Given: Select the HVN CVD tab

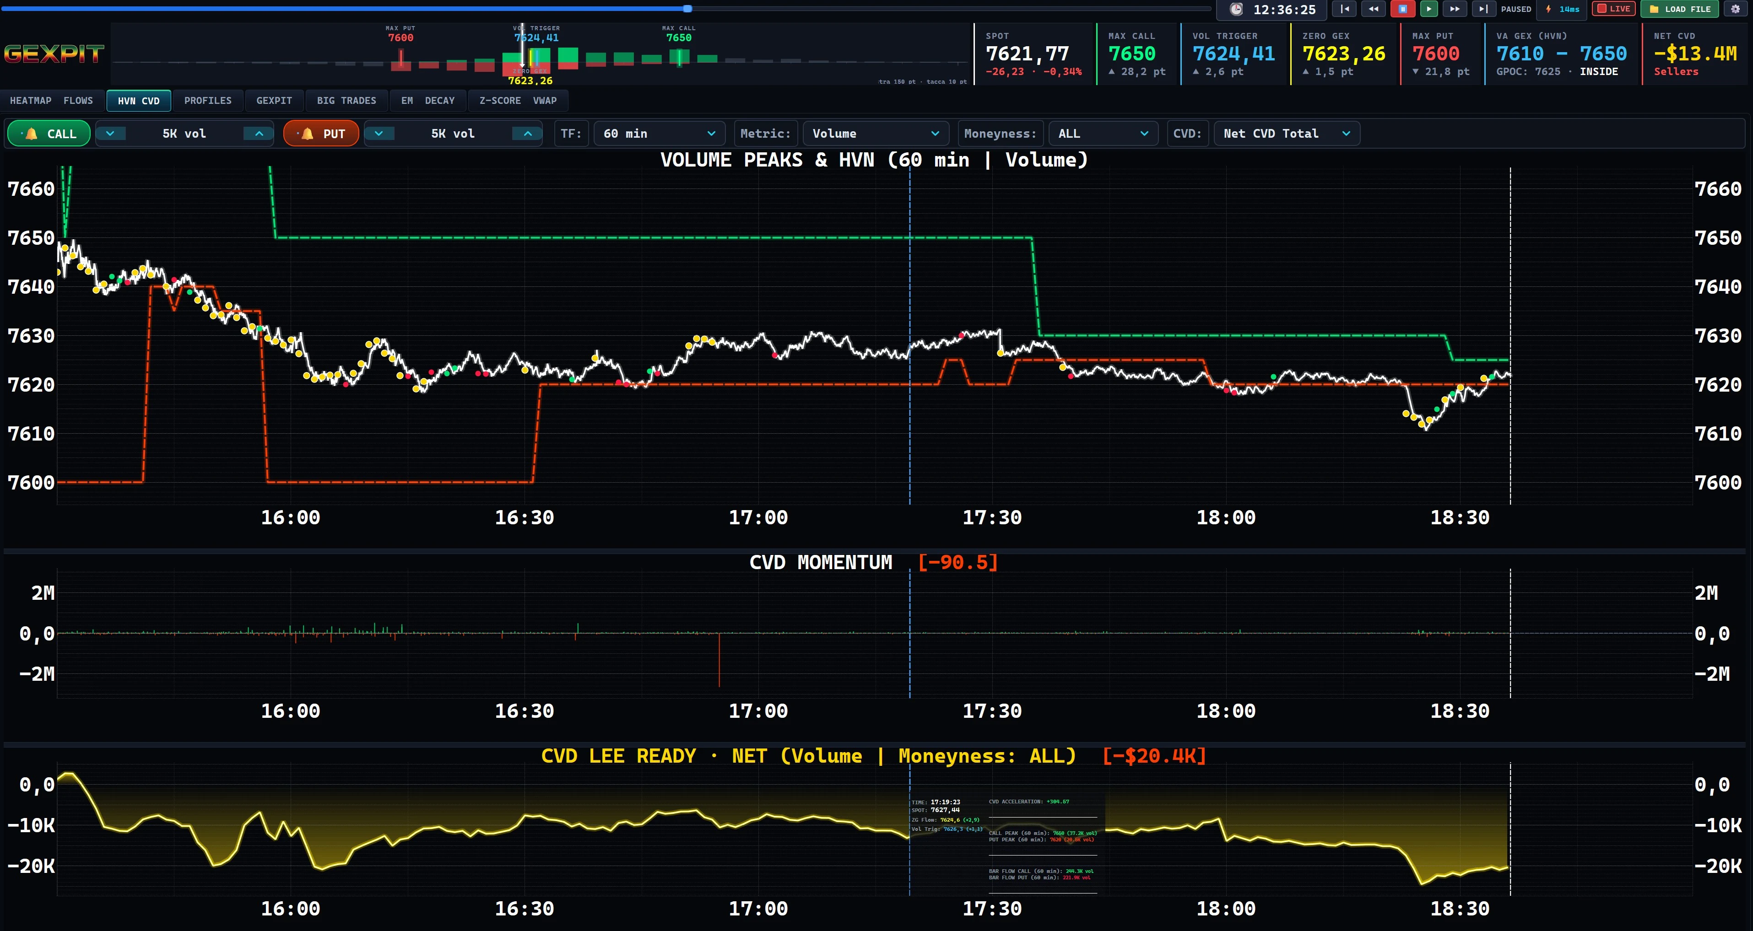Looking at the screenshot, I should click(x=138, y=101).
